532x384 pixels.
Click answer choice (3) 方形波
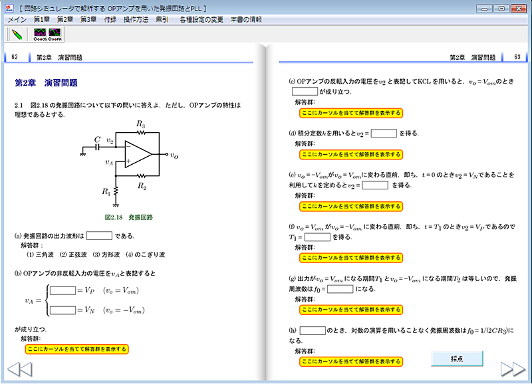pyautogui.click(x=106, y=254)
